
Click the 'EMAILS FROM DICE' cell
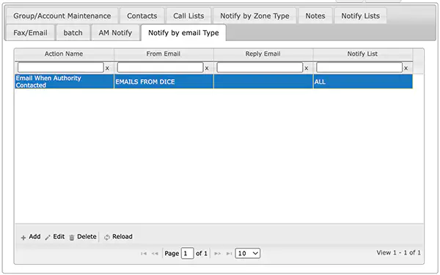[164, 81]
